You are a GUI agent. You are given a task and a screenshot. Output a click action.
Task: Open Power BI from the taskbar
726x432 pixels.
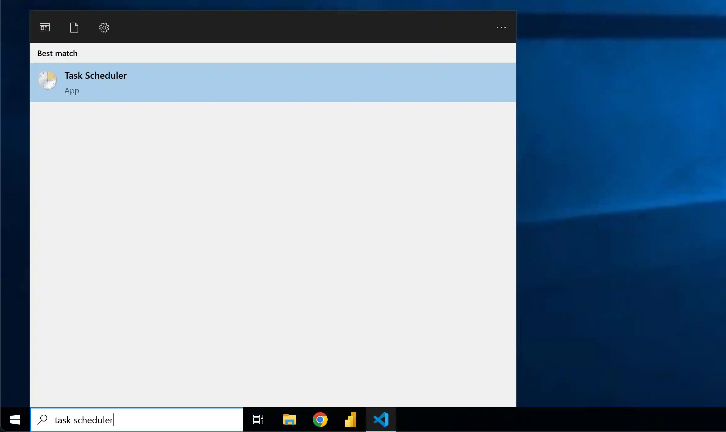point(351,420)
